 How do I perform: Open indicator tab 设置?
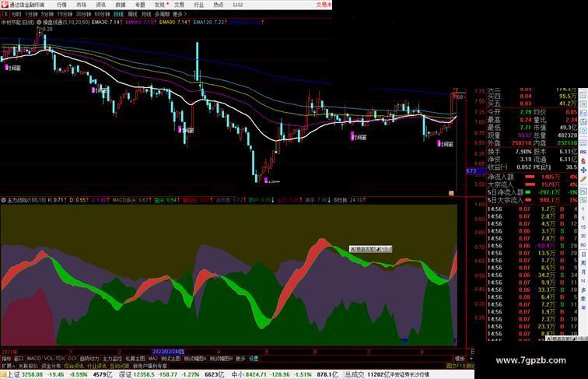pos(254,359)
